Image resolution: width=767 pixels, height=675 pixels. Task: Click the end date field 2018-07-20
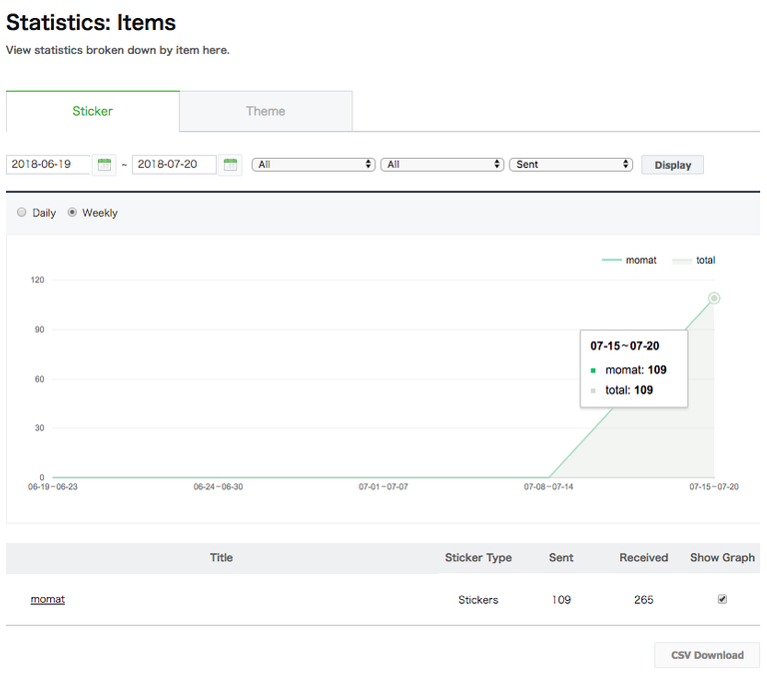pyautogui.click(x=174, y=164)
